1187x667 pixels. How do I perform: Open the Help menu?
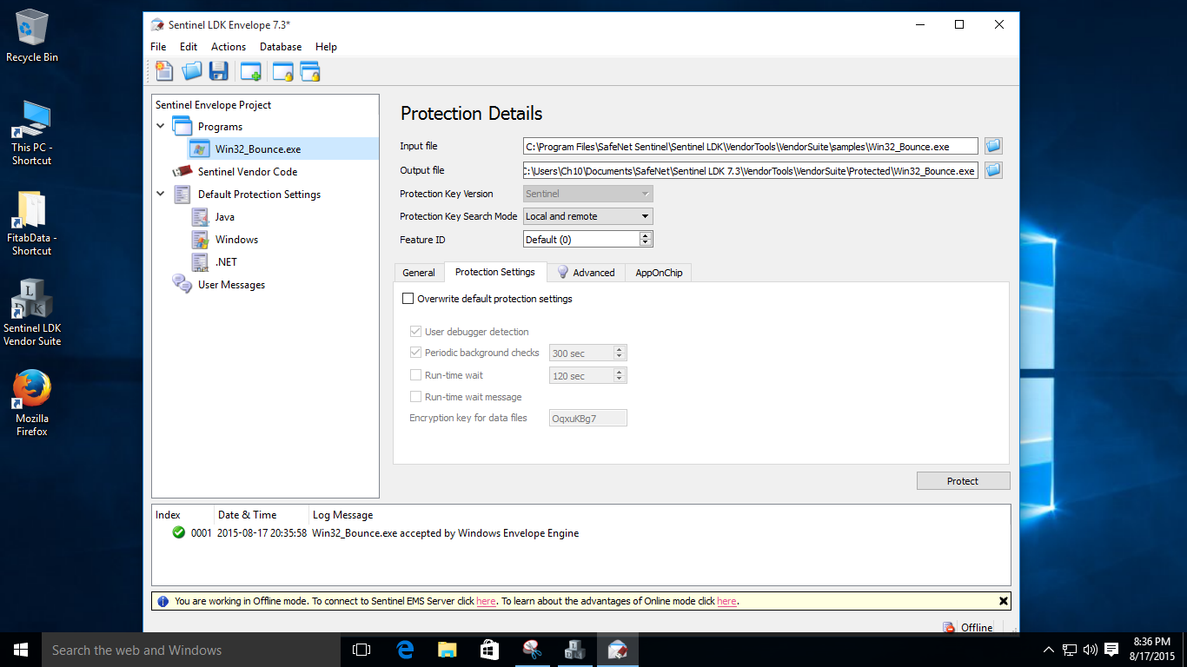326,47
